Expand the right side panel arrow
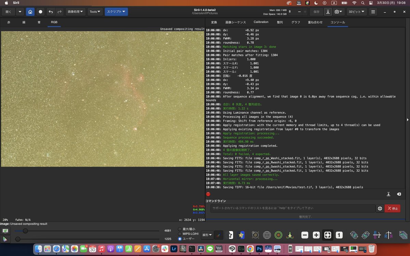410x256 pixels. pyautogui.click(x=407, y=120)
